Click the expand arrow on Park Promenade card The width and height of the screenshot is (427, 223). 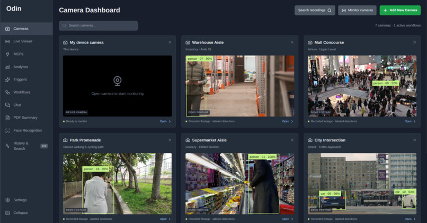[x=170, y=140]
